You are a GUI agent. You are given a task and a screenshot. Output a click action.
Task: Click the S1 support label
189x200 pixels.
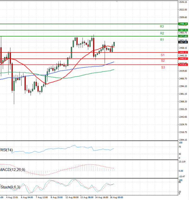point(163,55)
